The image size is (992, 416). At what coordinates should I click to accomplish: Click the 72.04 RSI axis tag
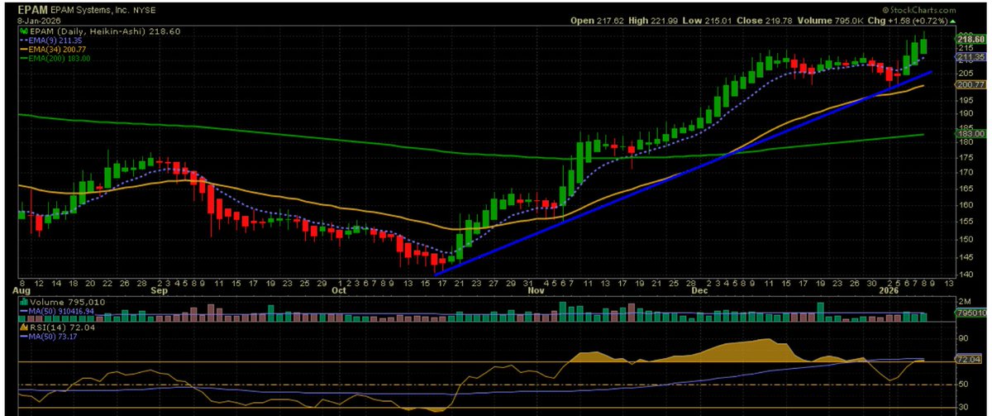pyautogui.click(x=968, y=361)
